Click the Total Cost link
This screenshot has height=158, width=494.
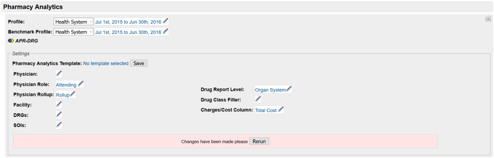(x=266, y=110)
